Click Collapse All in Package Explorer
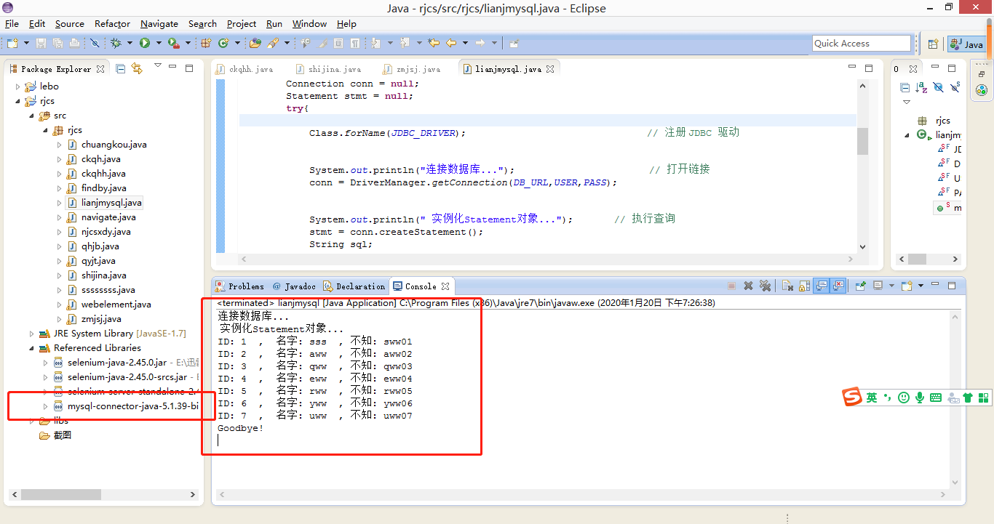 coord(121,68)
